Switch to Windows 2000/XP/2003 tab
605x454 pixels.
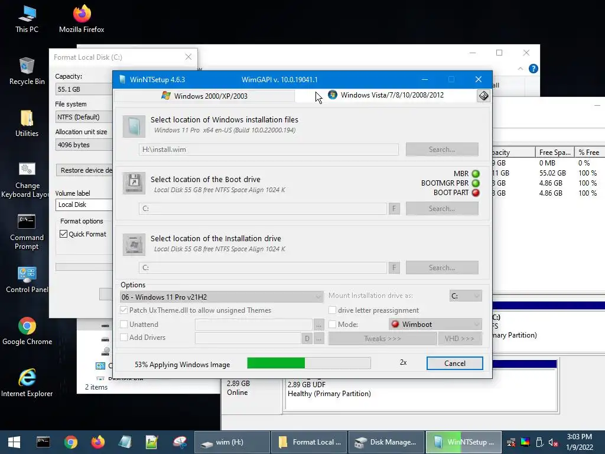(x=204, y=96)
